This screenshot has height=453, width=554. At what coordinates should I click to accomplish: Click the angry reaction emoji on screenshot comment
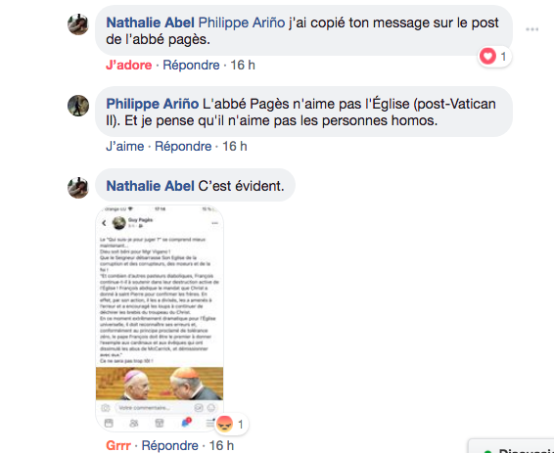(225, 424)
